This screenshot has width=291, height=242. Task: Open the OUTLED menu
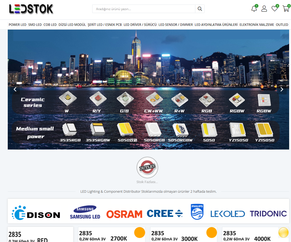click(282, 25)
